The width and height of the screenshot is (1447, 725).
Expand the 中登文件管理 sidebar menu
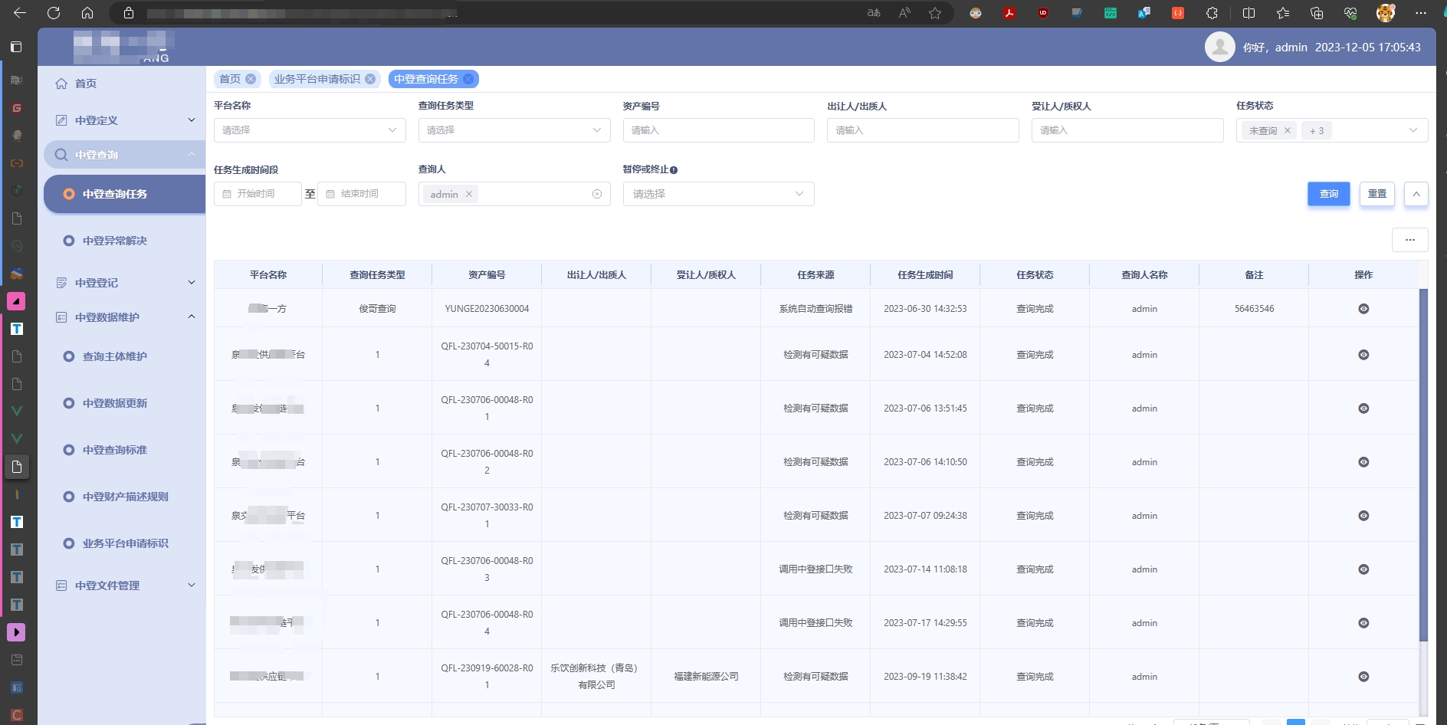pos(125,586)
